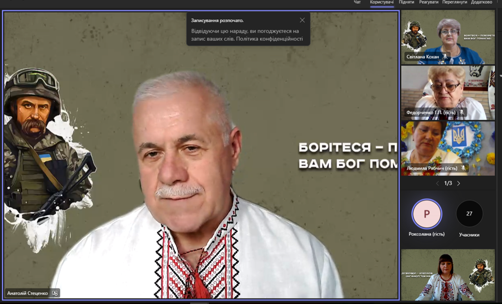Open the Реагувати reactions menu
Viewport: 502px width, 304px height.
pos(429,2)
